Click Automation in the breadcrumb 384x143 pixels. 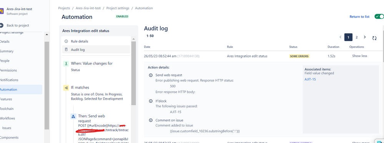tap(144, 8)
